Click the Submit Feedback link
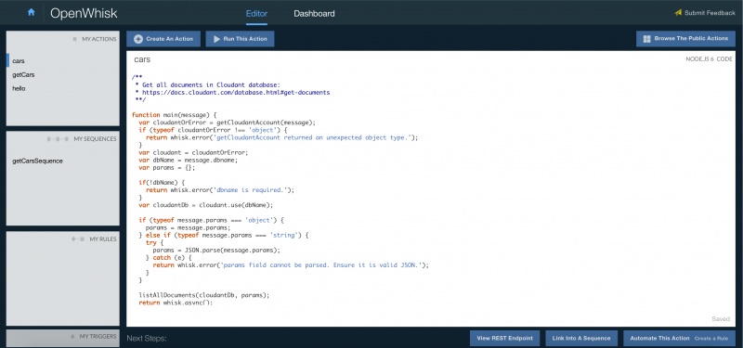The height and width of the screenshot is (348, 743). point(710,13)
